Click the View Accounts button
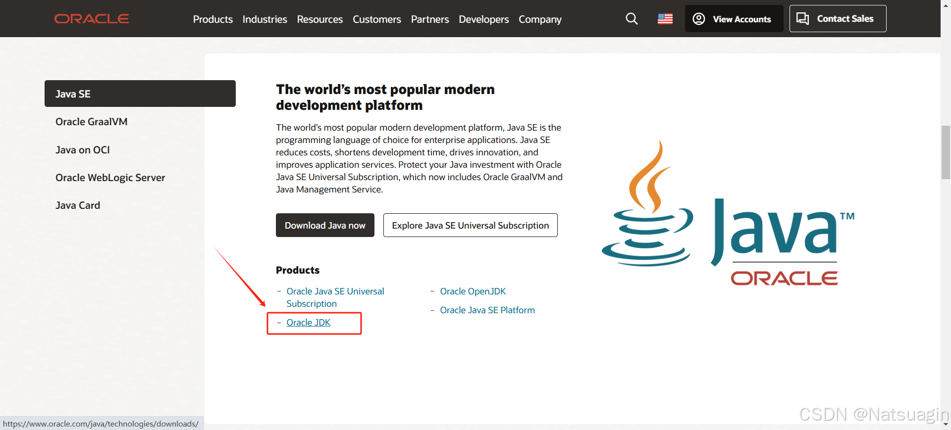The height and width of the screenshot is (430, 951). point(734,19)
